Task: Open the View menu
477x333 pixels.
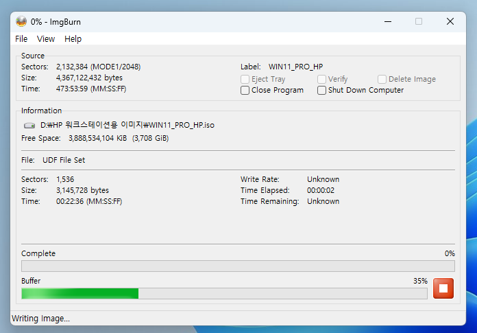Action: tap(46, 39)
